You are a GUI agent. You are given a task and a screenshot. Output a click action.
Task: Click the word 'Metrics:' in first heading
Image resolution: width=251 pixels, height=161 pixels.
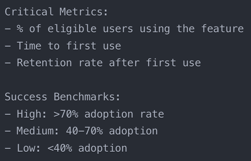(x=84, y=12)
